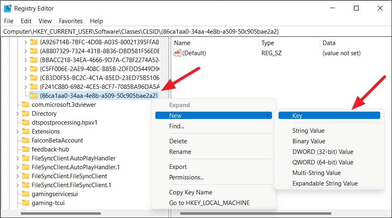Click folder icon of FalconBetaAccount

tap(26, 140)
